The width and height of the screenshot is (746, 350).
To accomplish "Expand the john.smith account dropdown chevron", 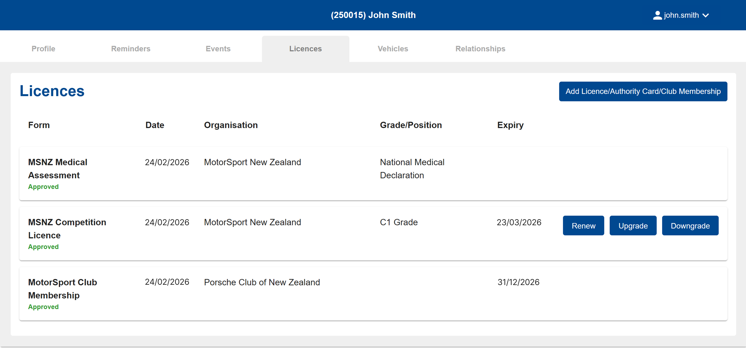I will click(706, 15).
